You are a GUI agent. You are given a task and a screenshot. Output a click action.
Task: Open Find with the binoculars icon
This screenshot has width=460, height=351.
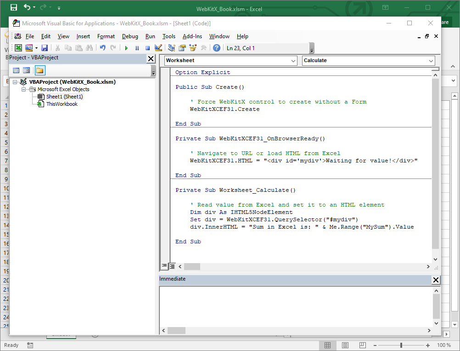[x=90, y=48]
